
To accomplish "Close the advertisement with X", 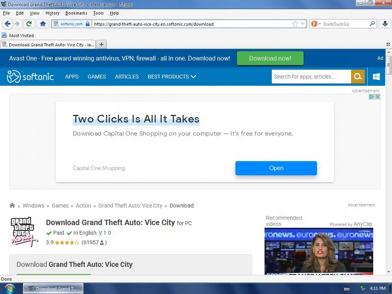I will tap(377, 97).
